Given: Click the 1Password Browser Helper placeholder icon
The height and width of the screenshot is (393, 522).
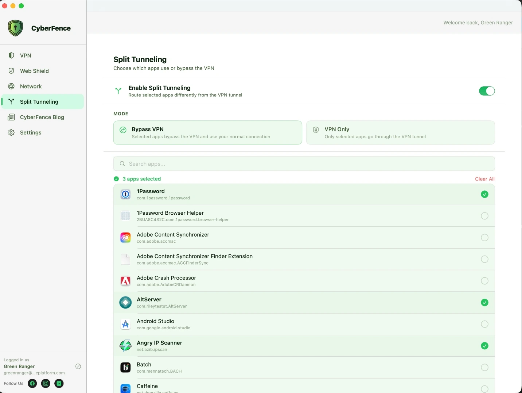Looking at the screenshot, I should [x=125, y=216].
